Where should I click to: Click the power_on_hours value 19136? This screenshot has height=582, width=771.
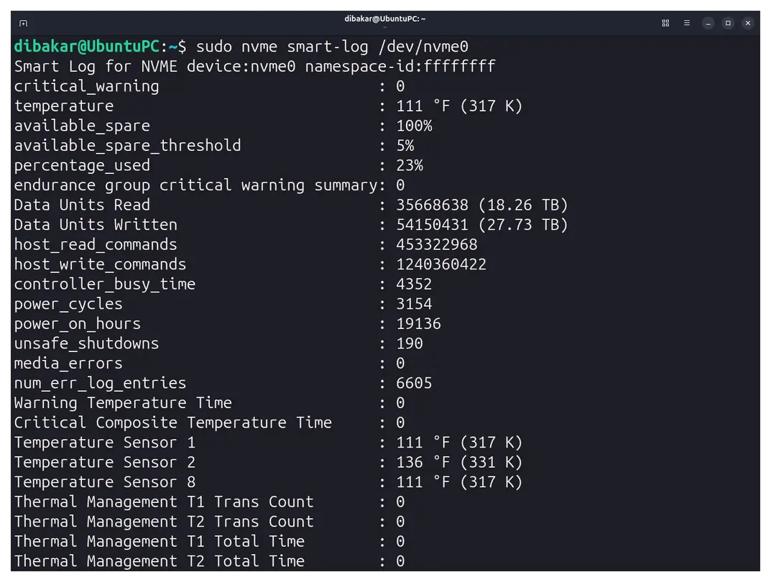pyautogui.click(x=418, y=324)
